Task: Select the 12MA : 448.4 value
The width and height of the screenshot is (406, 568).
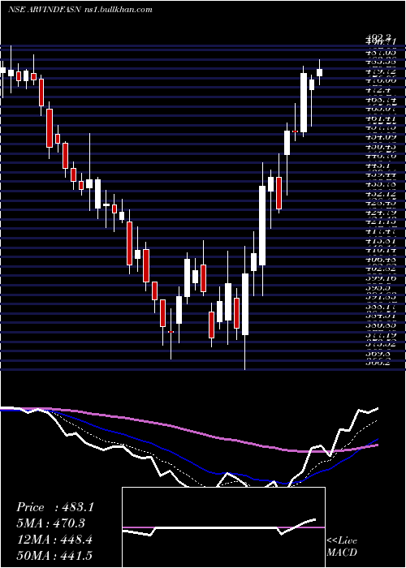Action: click(x=54, y=540)
